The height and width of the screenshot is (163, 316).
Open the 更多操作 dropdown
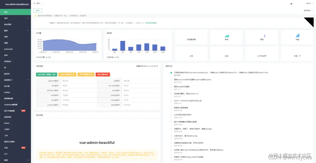tap(309, 10)
